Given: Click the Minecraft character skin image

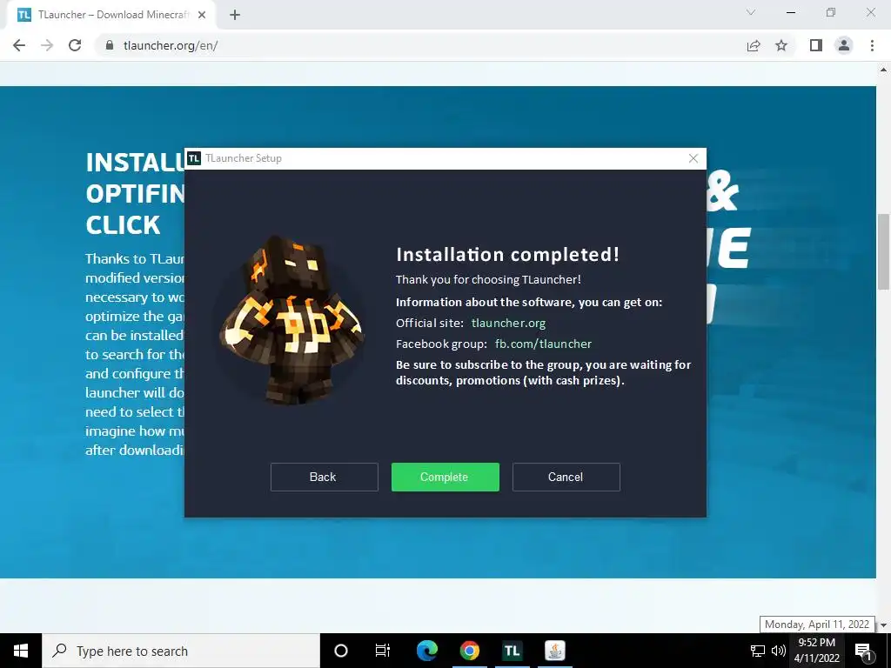Looking at the screenshot, I should coord(291,320).
